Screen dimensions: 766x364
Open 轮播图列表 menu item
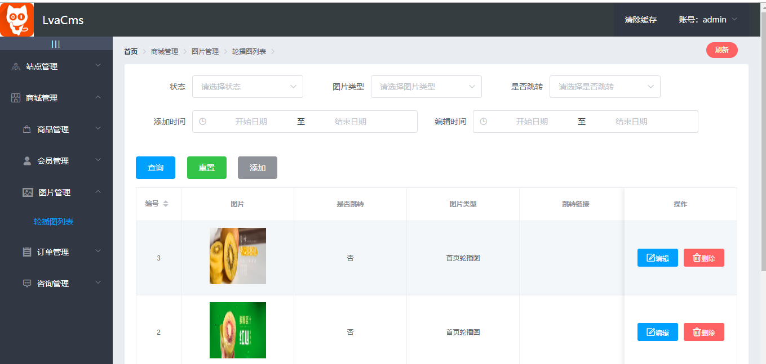click(x=54, y=222)
